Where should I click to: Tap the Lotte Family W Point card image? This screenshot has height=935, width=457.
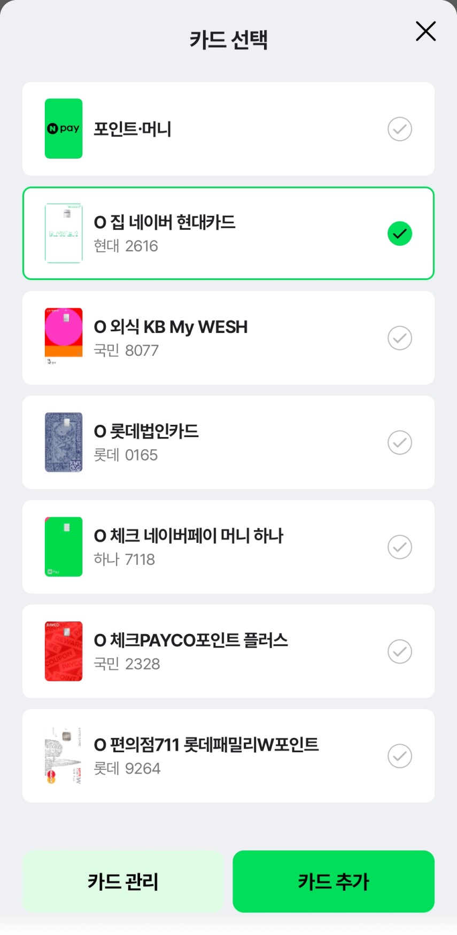click(64, 755)
